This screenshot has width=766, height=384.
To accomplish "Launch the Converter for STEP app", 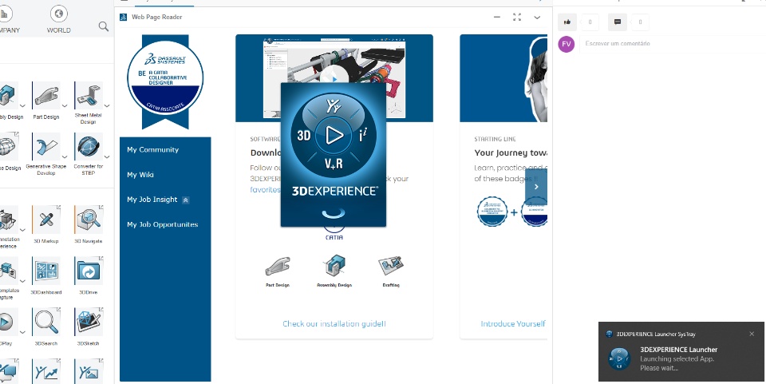I will tap(89, 147).
